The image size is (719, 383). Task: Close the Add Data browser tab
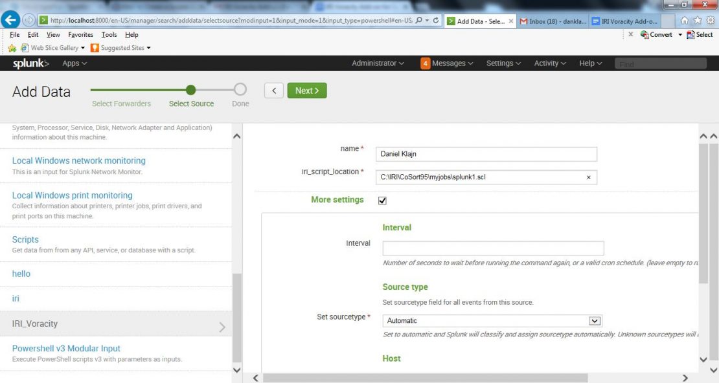pyautogui.click(x=511, y=21)
